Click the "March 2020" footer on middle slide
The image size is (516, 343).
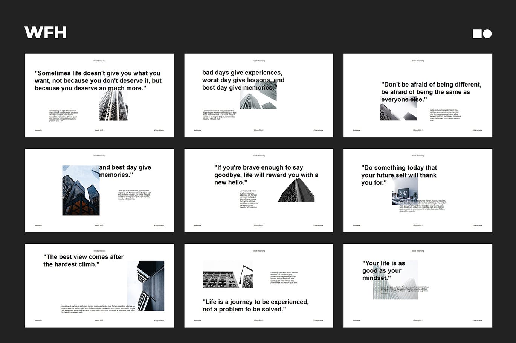[x=258, y=225]
